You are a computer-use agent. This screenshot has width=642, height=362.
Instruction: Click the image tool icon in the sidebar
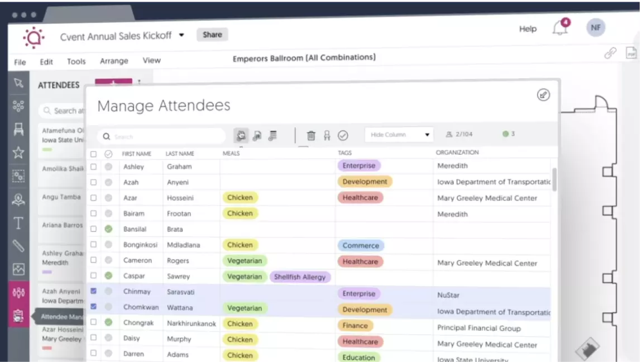tap(18, 269)
